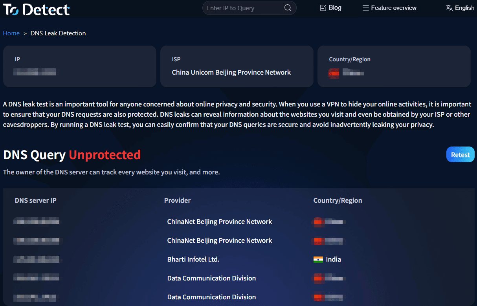477x306 pixels.
Task: Select China Unicom Beijing Province Network ISP text
Action: click(231, 72)
